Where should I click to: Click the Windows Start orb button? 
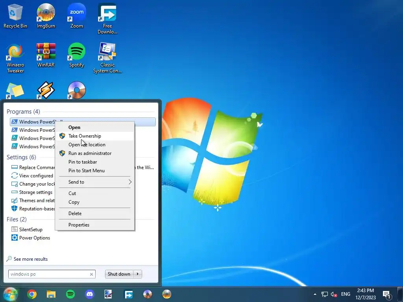click(x=10, y=294)
